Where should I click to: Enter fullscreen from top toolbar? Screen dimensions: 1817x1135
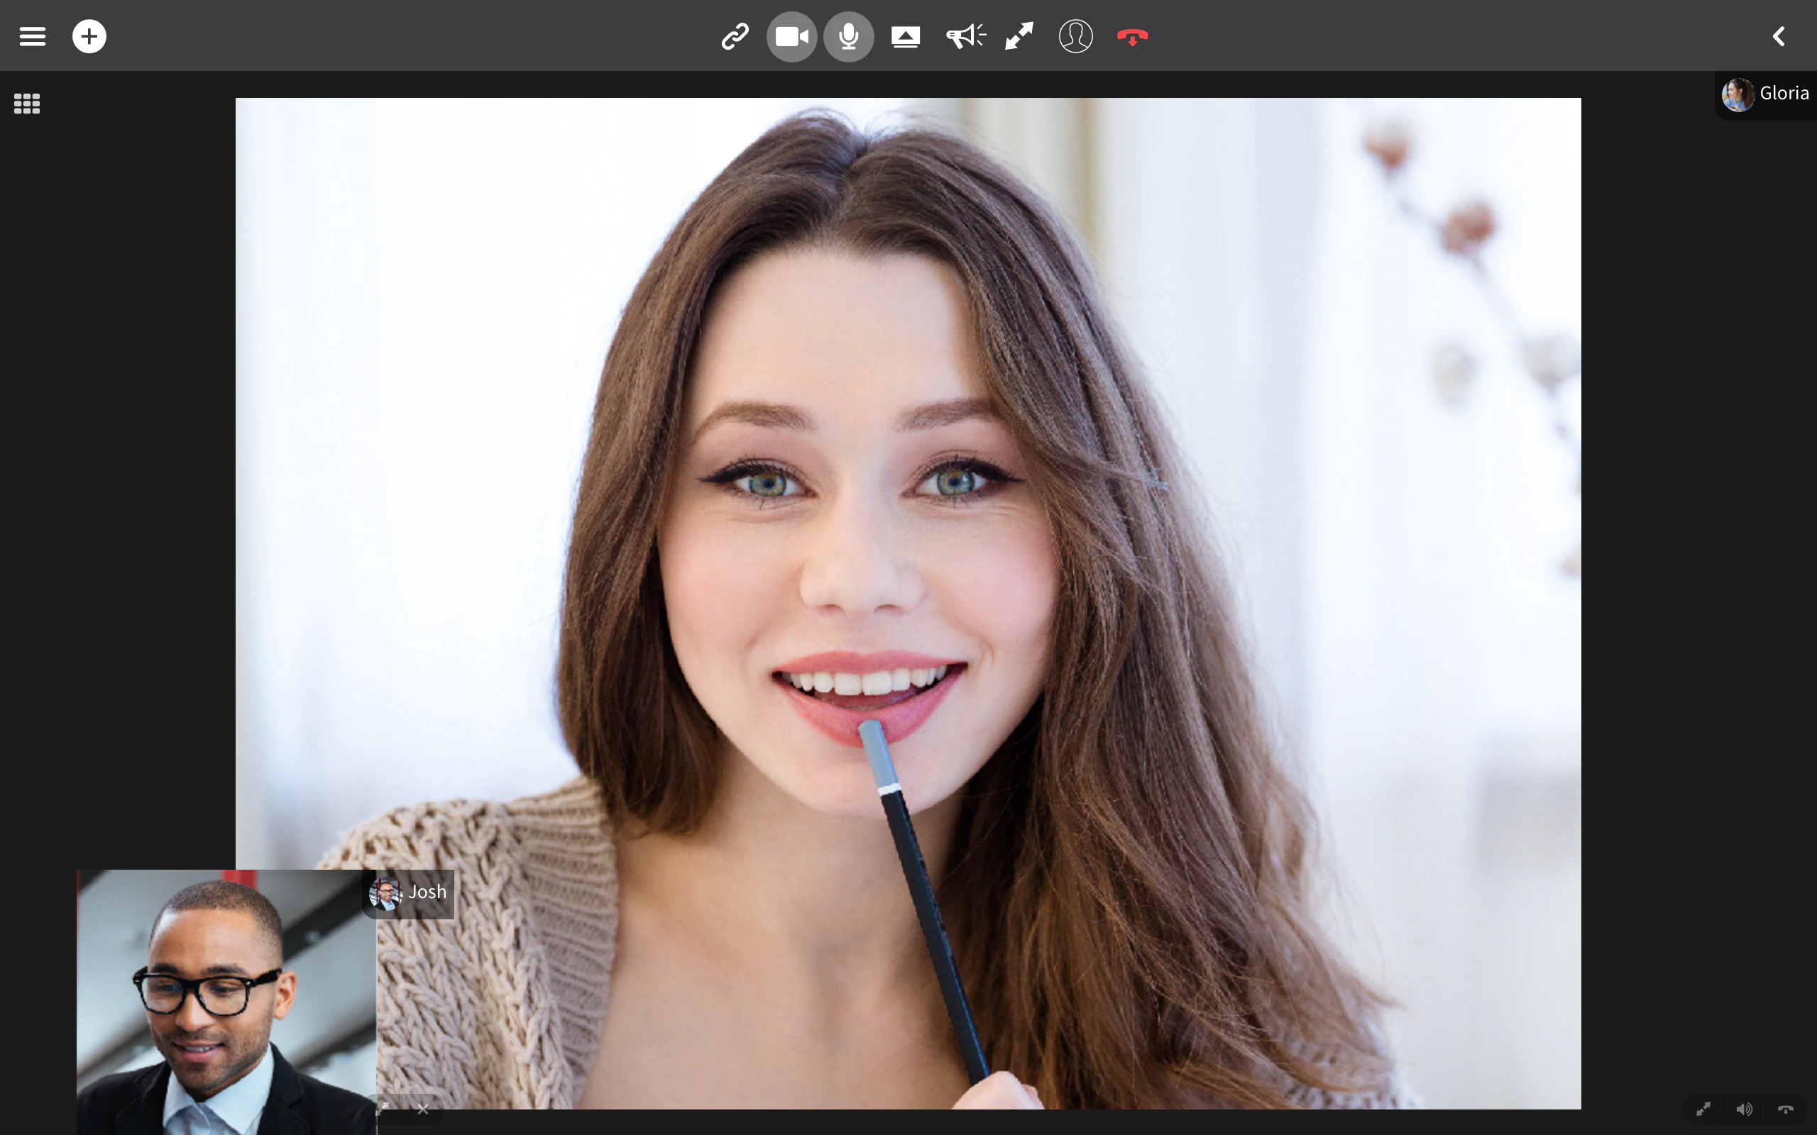click(1019, 36)
